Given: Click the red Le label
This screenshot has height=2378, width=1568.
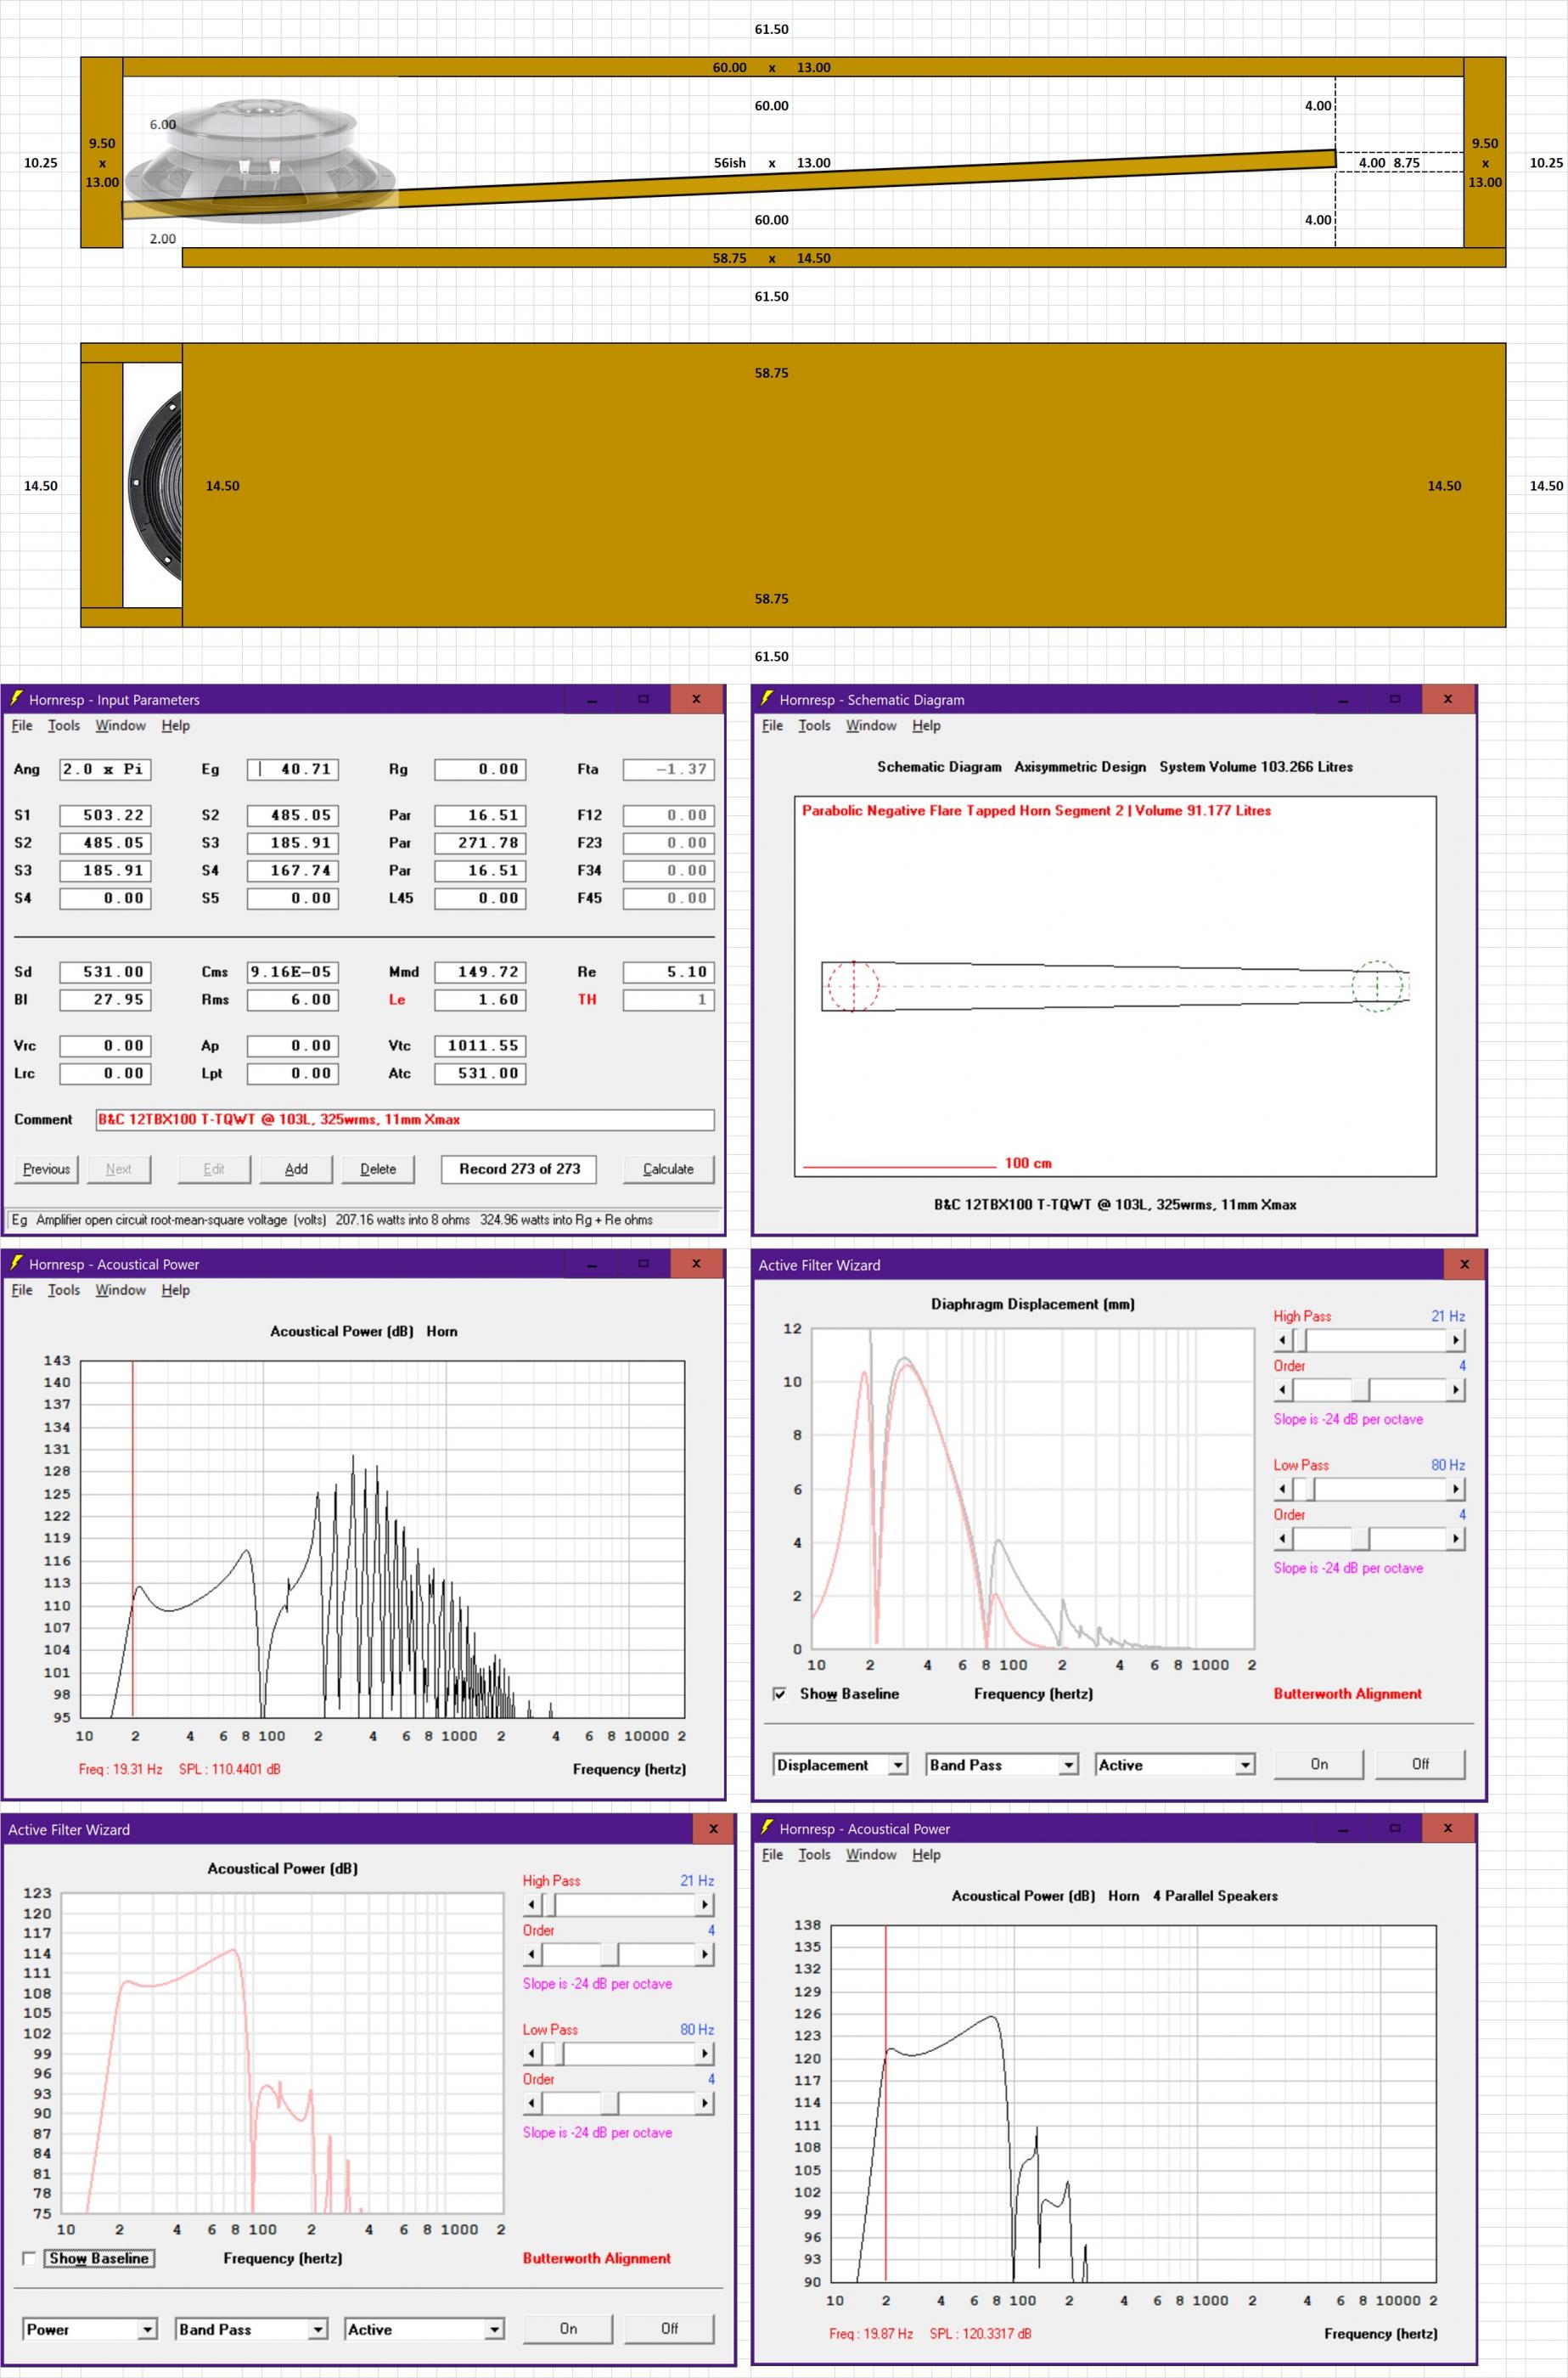Looking at the screenshot, I should (x=397, y=1000).
